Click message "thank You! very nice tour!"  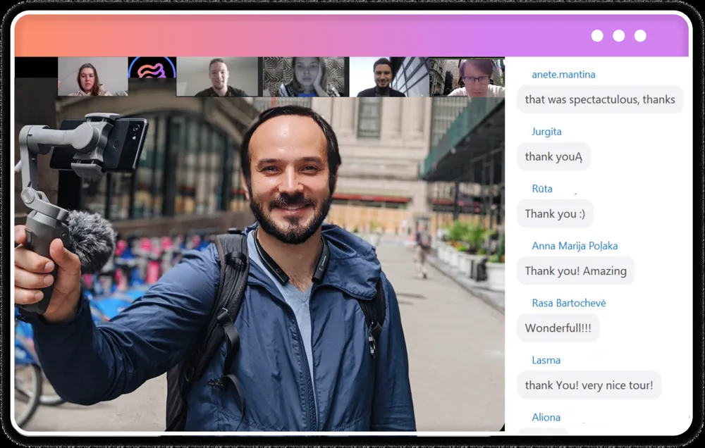(x=589, y=385)
